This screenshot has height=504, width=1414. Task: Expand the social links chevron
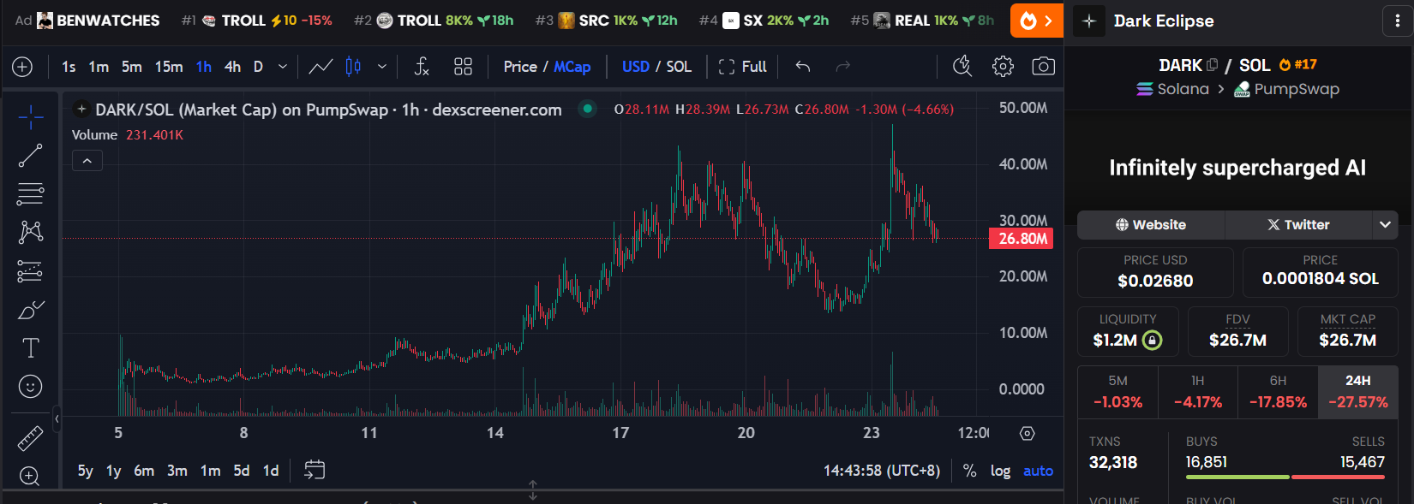point(1385,225)
